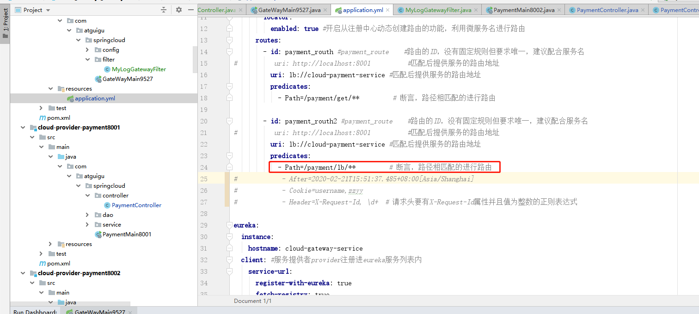Click the 'routes:' line
The height and width of the screenshot is (314, 699).
point(268,40)
